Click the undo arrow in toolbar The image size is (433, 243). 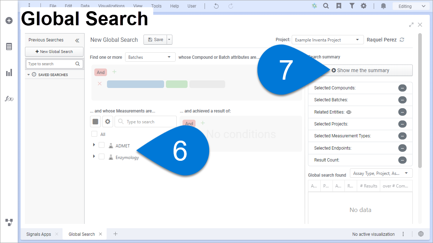click(x=216, y=6)
